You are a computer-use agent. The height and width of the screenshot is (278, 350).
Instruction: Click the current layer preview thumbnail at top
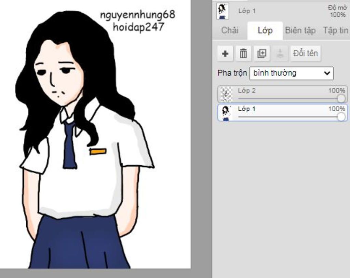click(x=223, y=11)
